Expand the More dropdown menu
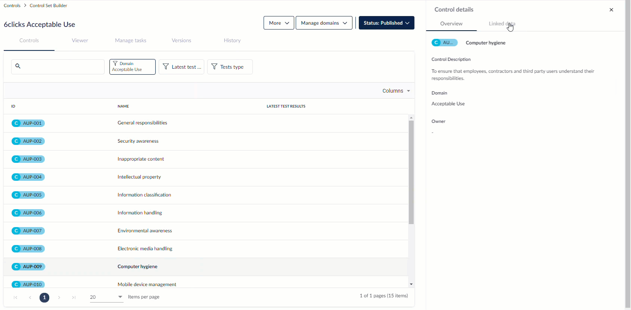Screen dimensions: 631x310 (279, 23)
